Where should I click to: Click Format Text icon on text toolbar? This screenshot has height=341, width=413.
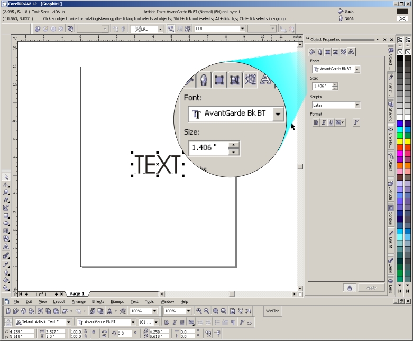242,323
